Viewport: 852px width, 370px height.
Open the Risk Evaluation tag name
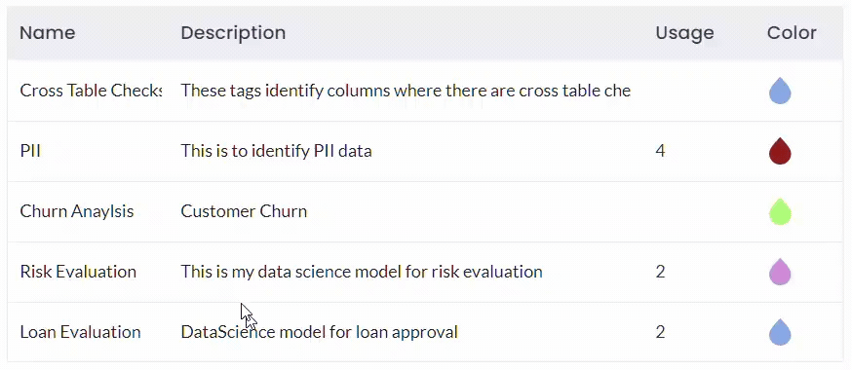coord(78,272)
